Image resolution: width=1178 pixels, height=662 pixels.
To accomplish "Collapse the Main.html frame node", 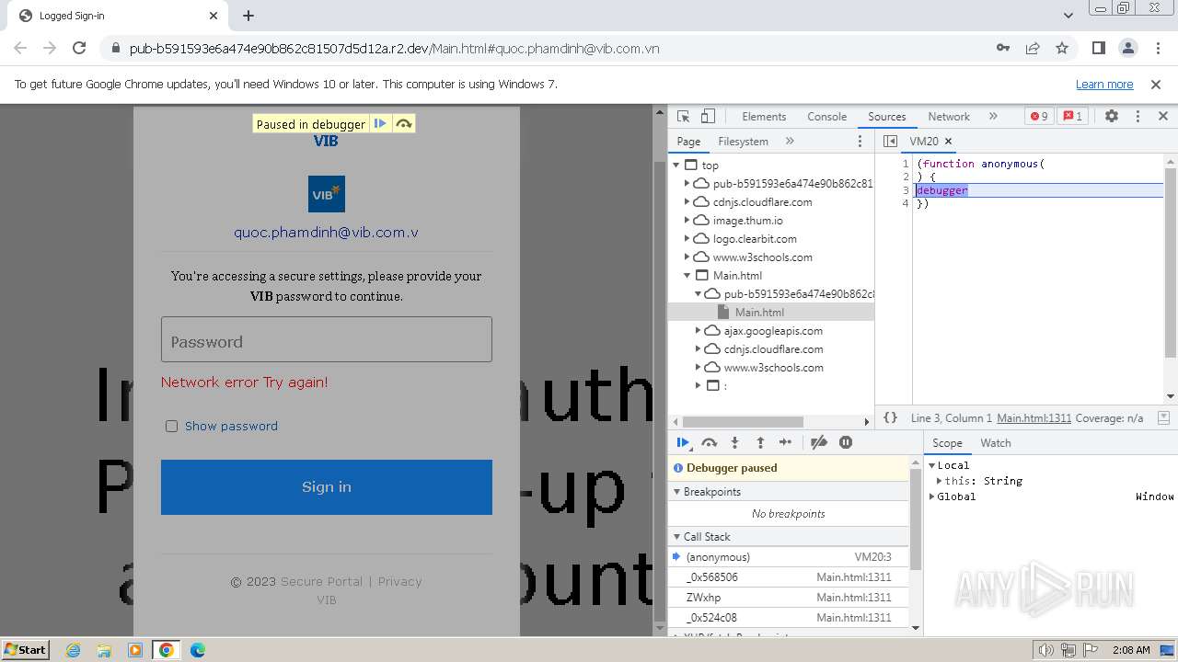I will [x=687, y=276].
